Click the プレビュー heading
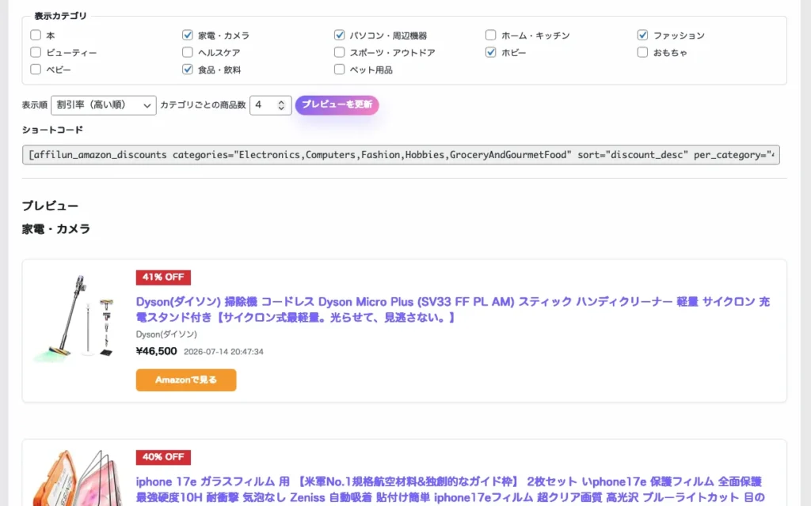The height and width of the screenshot is (506, 811). click(50, 206)
